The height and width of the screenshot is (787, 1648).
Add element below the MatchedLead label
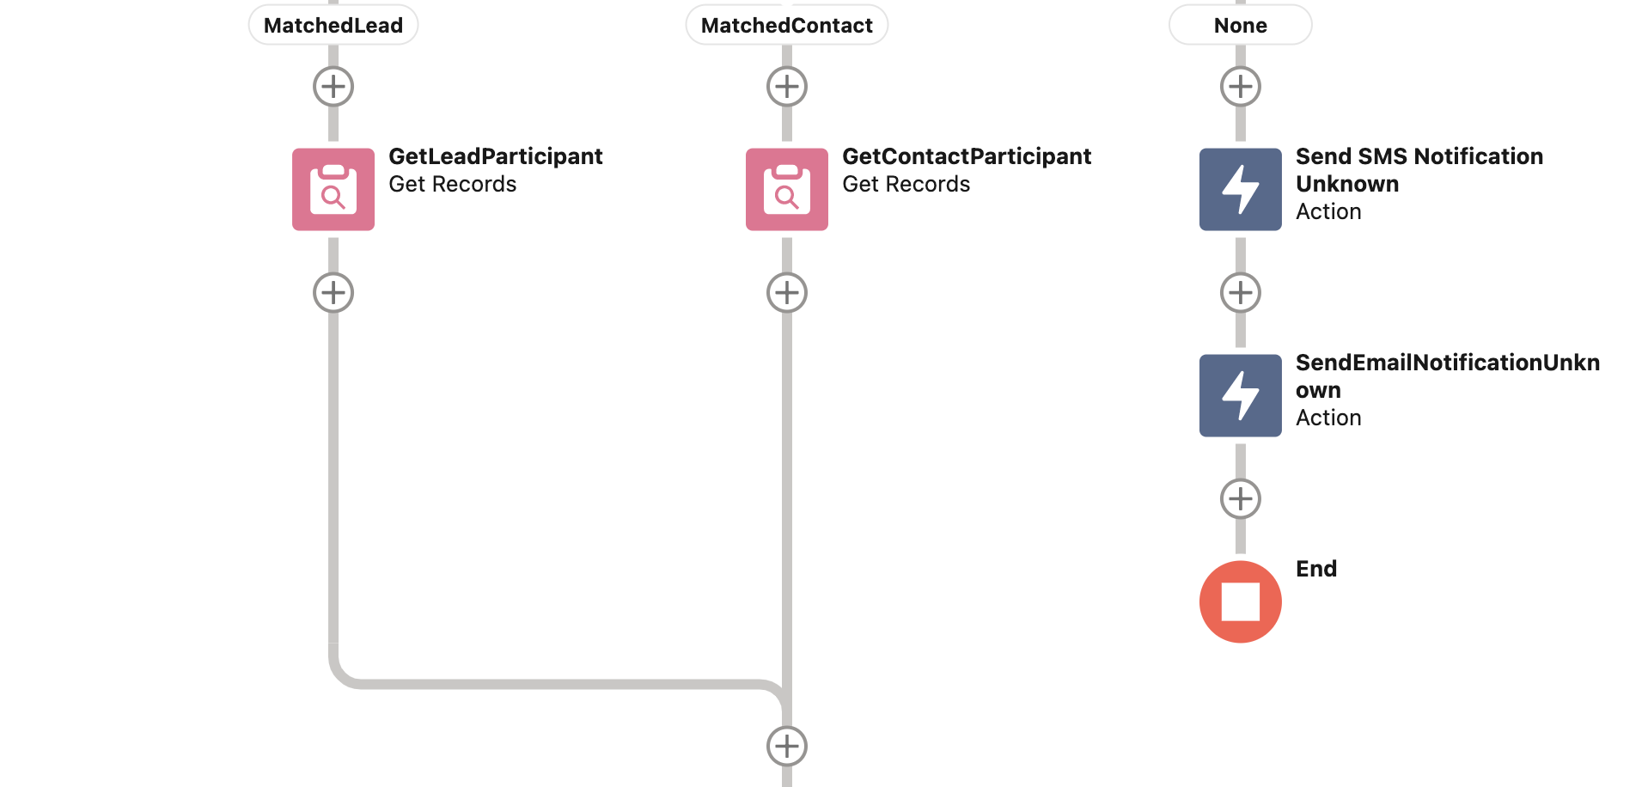[x=333, y=87]
